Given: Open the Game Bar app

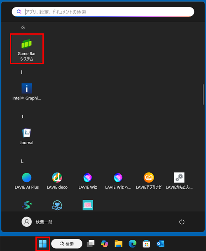Looking at the screenshot, I should [x=27, y=49].
